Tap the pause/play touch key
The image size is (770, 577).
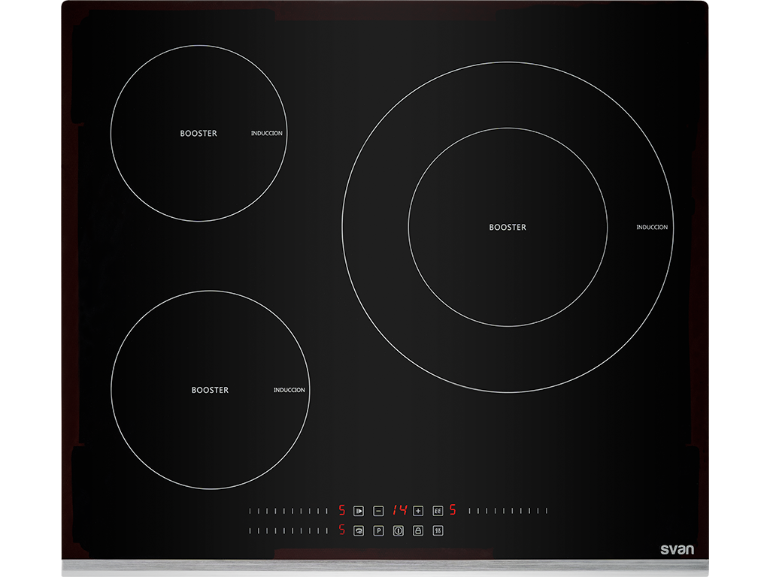point(359,511)
